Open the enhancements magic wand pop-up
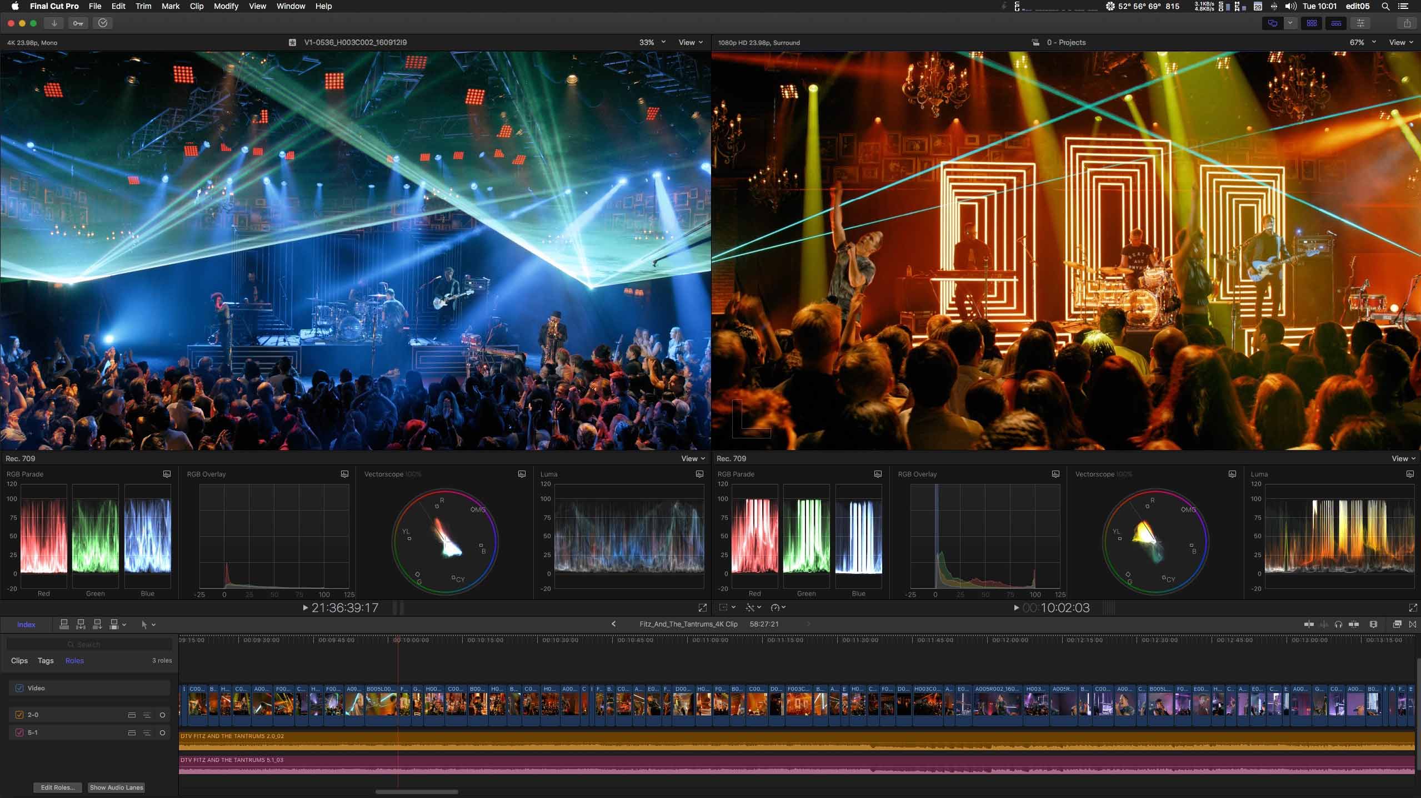This screenshot has width=1421, height=798. [x=753, y=608]
